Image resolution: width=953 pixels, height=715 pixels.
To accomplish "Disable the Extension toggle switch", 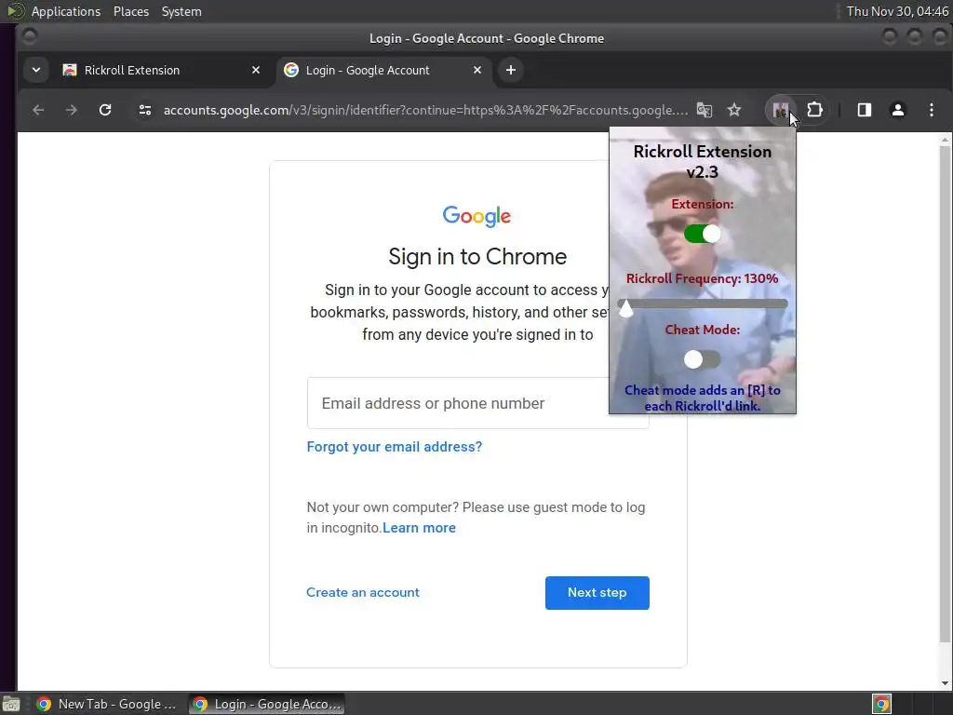I will (703, 234).
